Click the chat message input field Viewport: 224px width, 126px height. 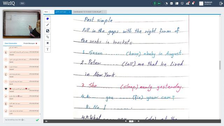19,120
